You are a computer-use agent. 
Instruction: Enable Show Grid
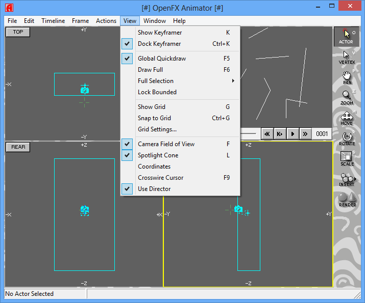point(180,107)
